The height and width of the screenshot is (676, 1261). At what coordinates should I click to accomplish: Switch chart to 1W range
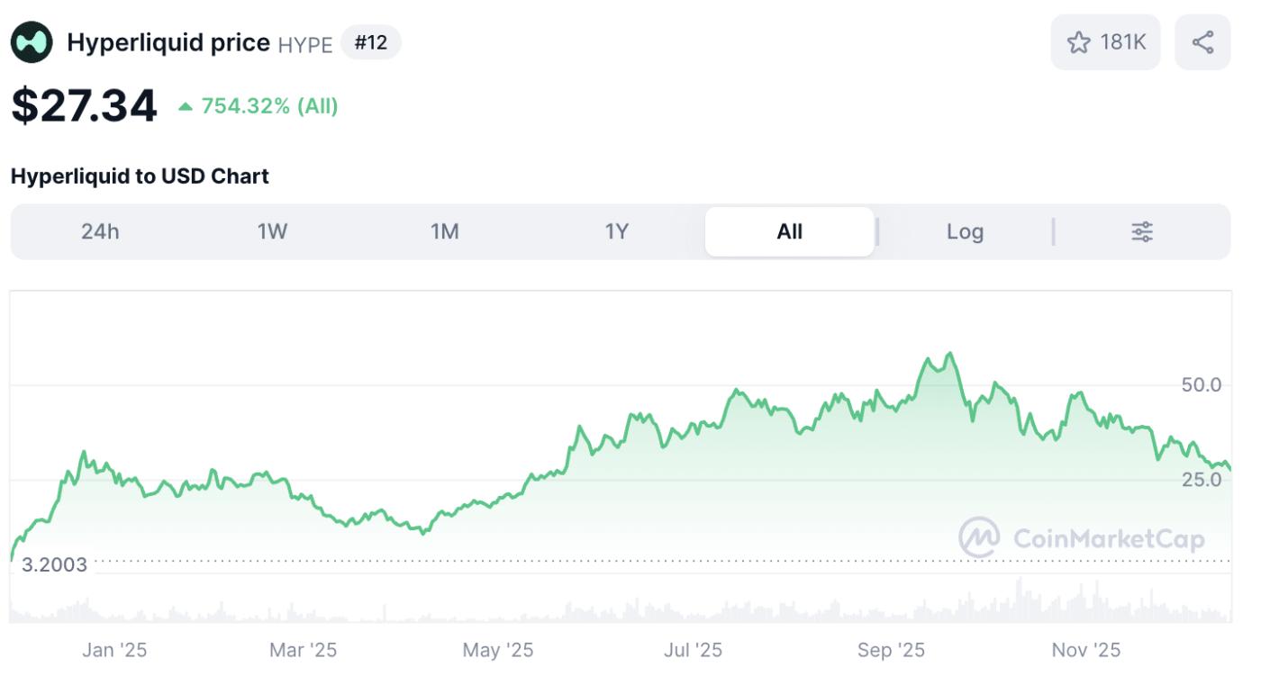(x=272, y=232)
